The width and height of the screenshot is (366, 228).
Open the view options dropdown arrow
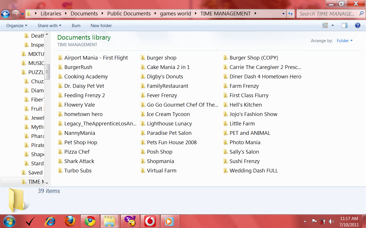click(x=333, y=25)
